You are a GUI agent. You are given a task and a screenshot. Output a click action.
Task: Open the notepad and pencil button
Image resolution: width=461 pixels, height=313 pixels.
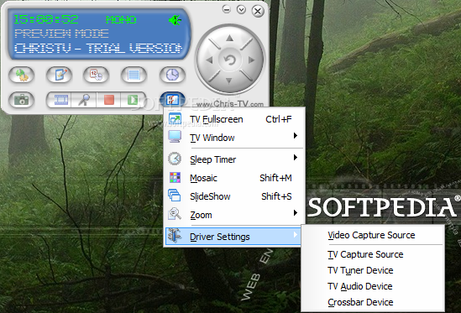click(x=59, y=75)
